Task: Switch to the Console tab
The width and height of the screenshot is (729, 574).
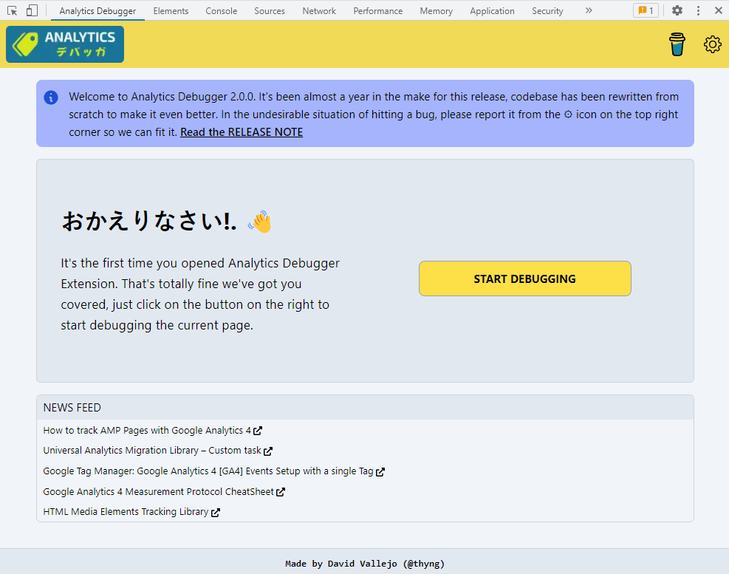Action: coord(222,11)
